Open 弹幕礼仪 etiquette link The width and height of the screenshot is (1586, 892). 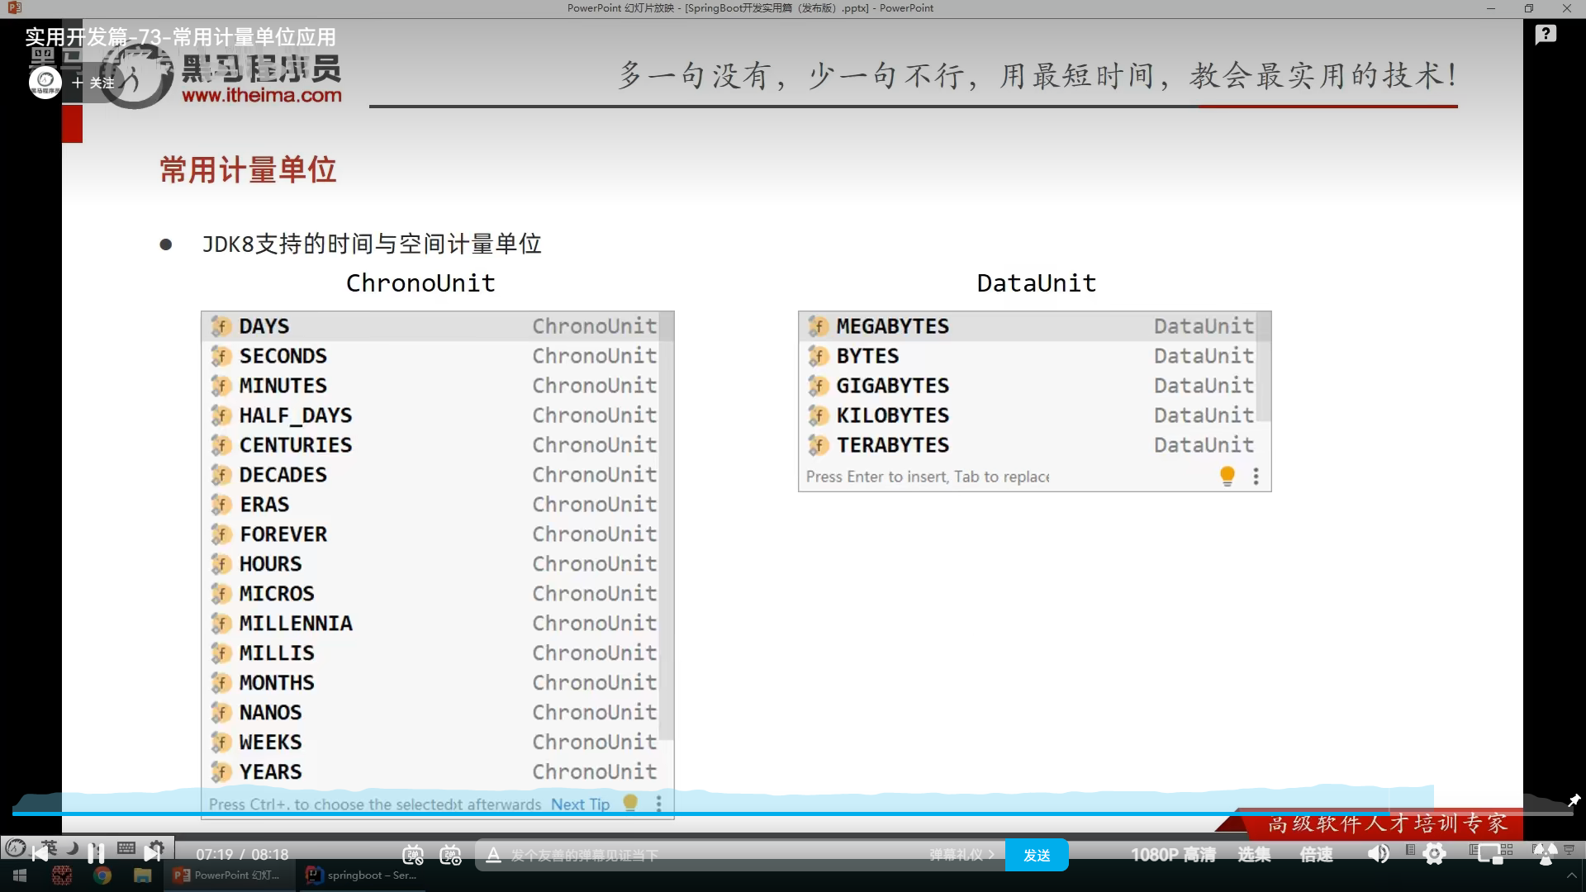coord(962,855)
